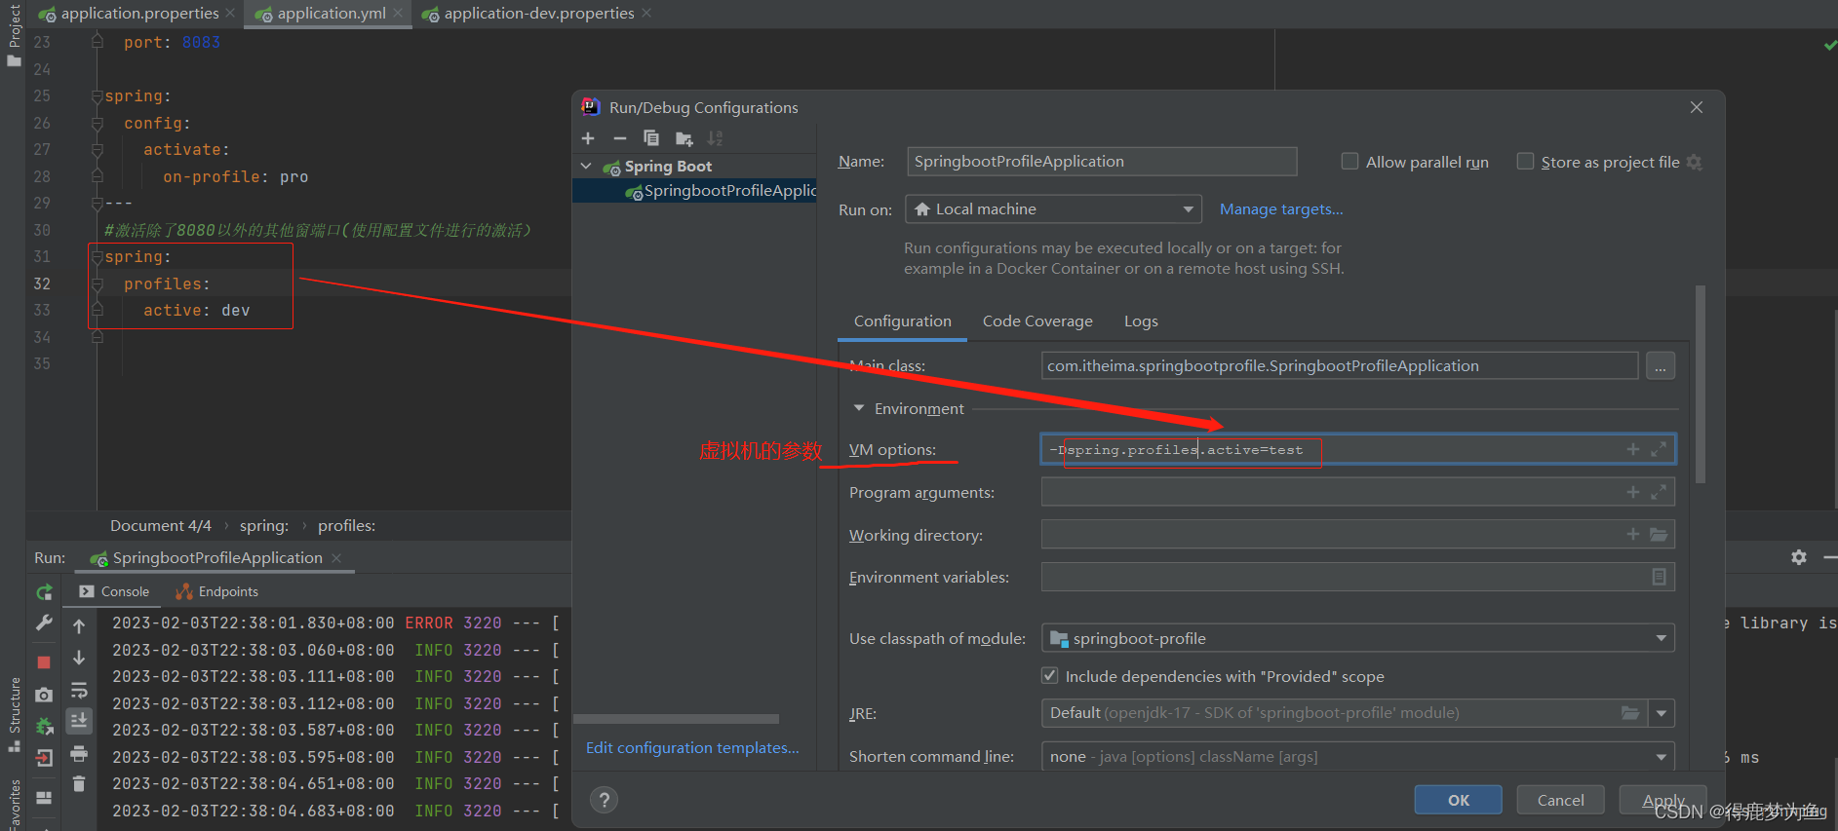Sort configurations alphabetically icon

tap(716, 138)
